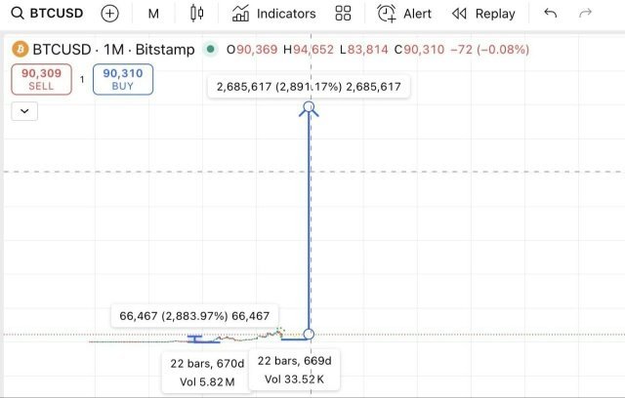Start bar Replay mode
Image resolution: width=625 pixels, height=398 pixels.
click(x=483, y=14)
